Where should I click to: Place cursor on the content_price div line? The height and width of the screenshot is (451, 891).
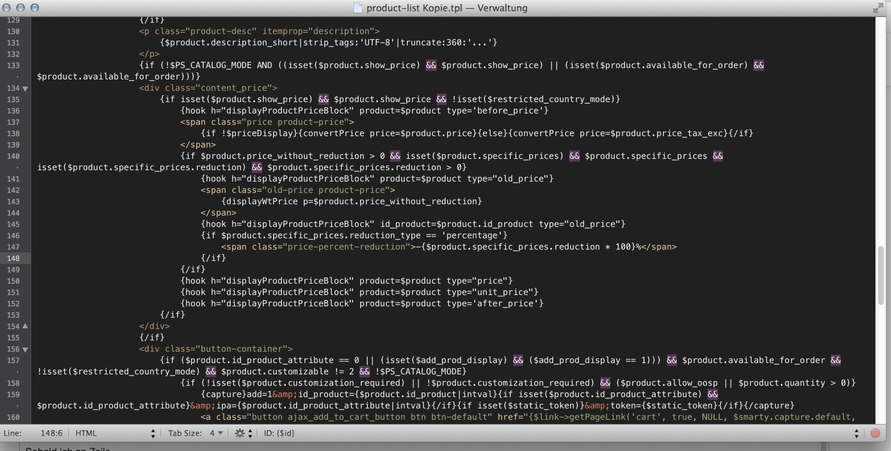pos(208,88)
